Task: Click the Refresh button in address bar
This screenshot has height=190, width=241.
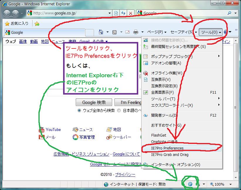Action: [x=123, y=13]
